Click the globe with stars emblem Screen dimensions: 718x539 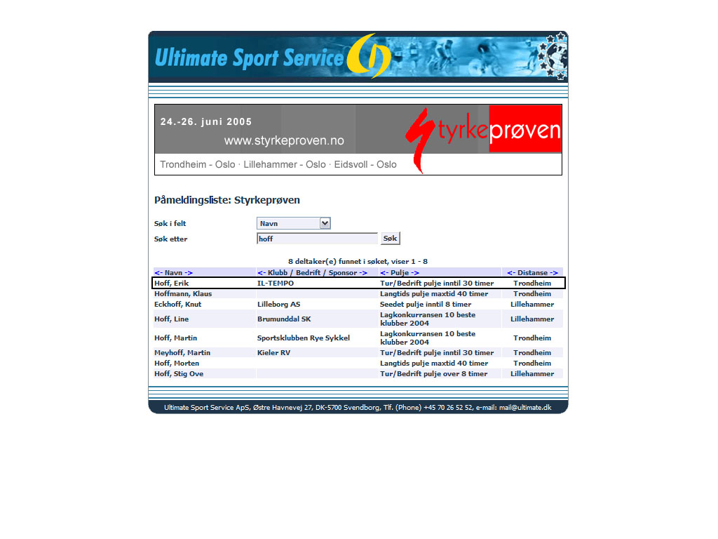[553, 57]
